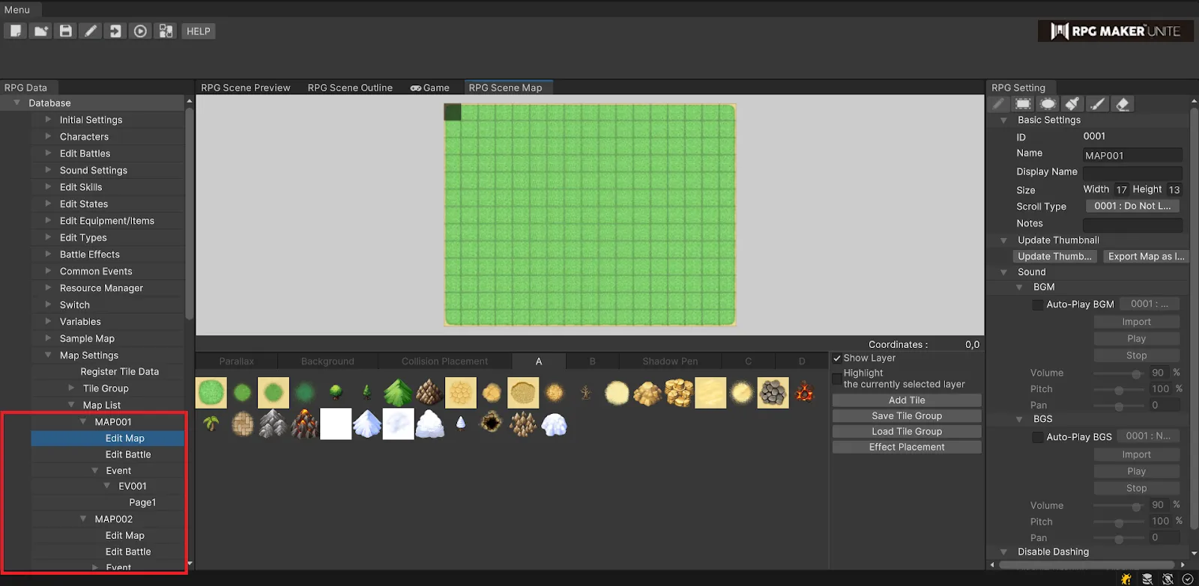This screenshot has height=586, width=1199.
Task: Select the eraser tool in RPG Setting
Action: click(x=1122, y=104)
